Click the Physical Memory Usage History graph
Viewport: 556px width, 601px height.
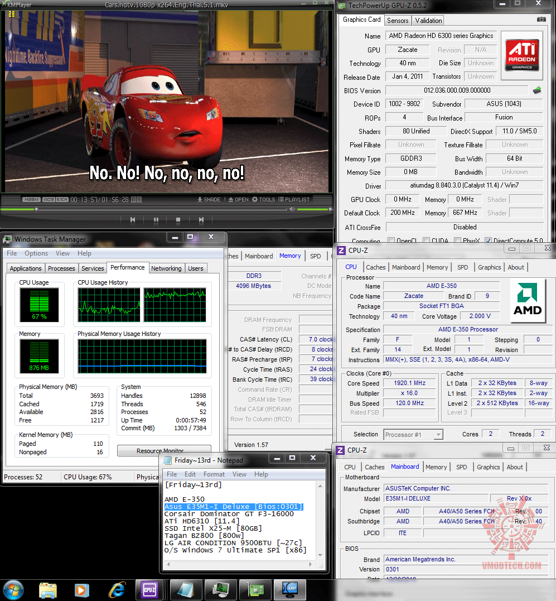tap(142, 356)
